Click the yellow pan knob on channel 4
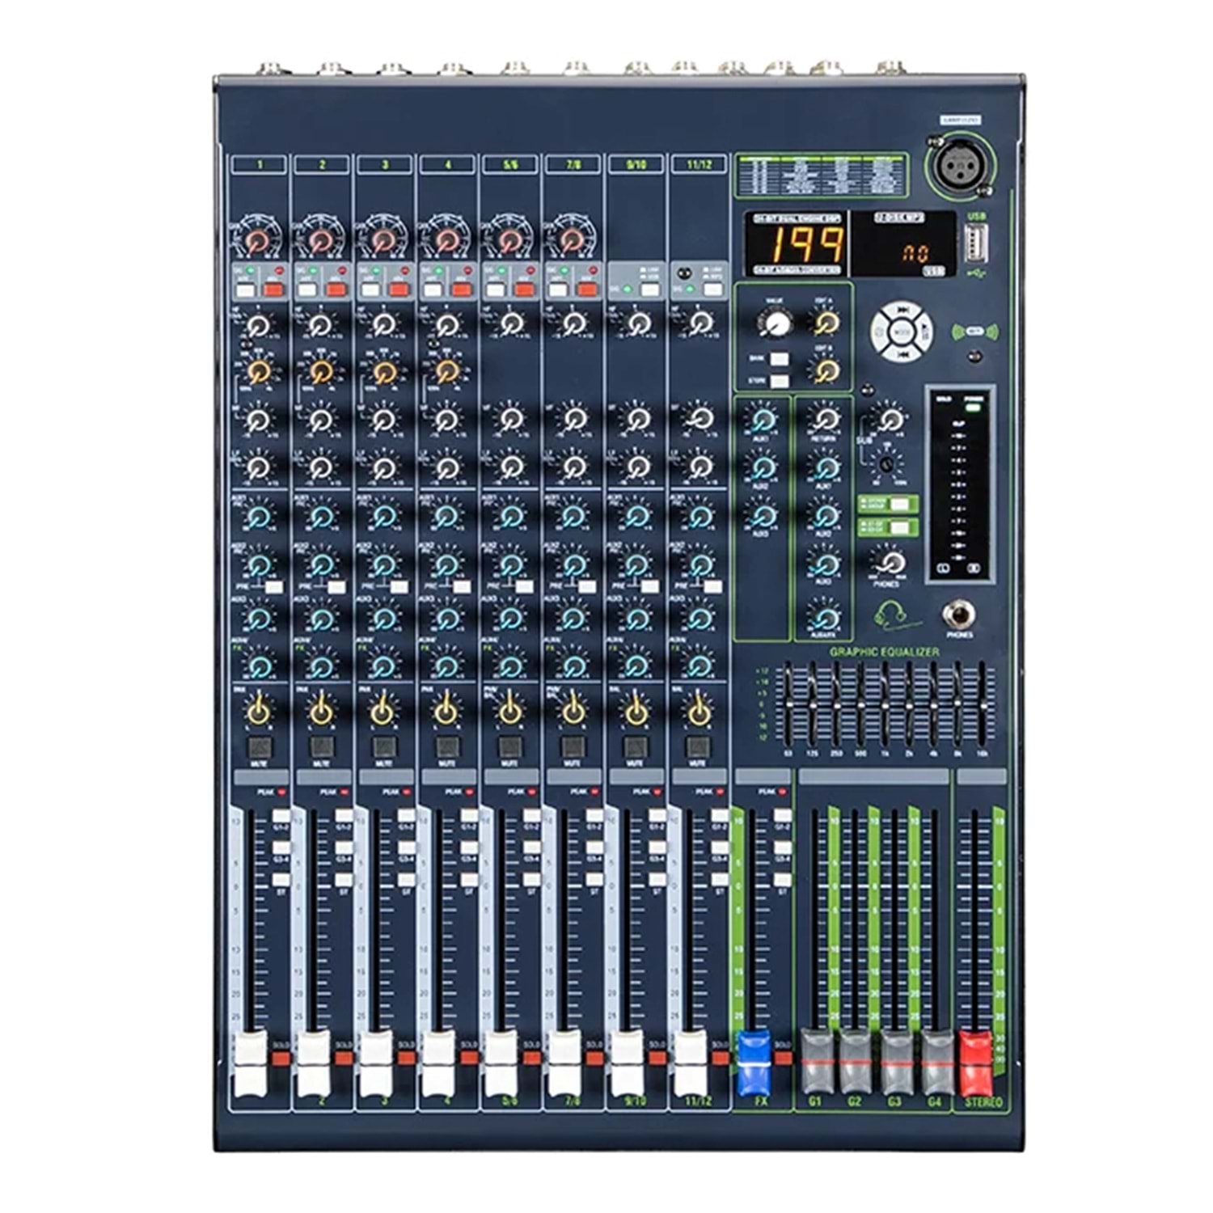This screenshot has width=1213, height=1213. coord(446,712)
